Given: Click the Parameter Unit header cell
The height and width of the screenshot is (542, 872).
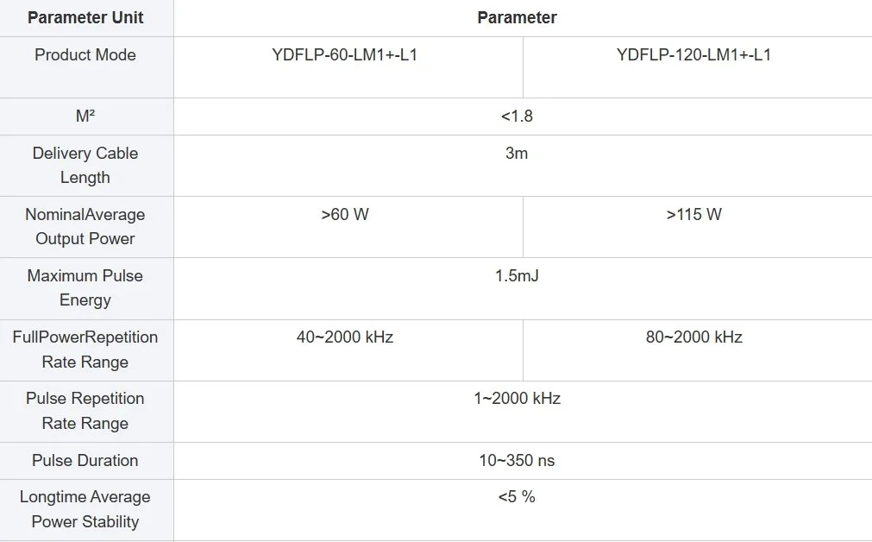Looking at the screenshot, I should pyautogui.click(x=85, y=18).
